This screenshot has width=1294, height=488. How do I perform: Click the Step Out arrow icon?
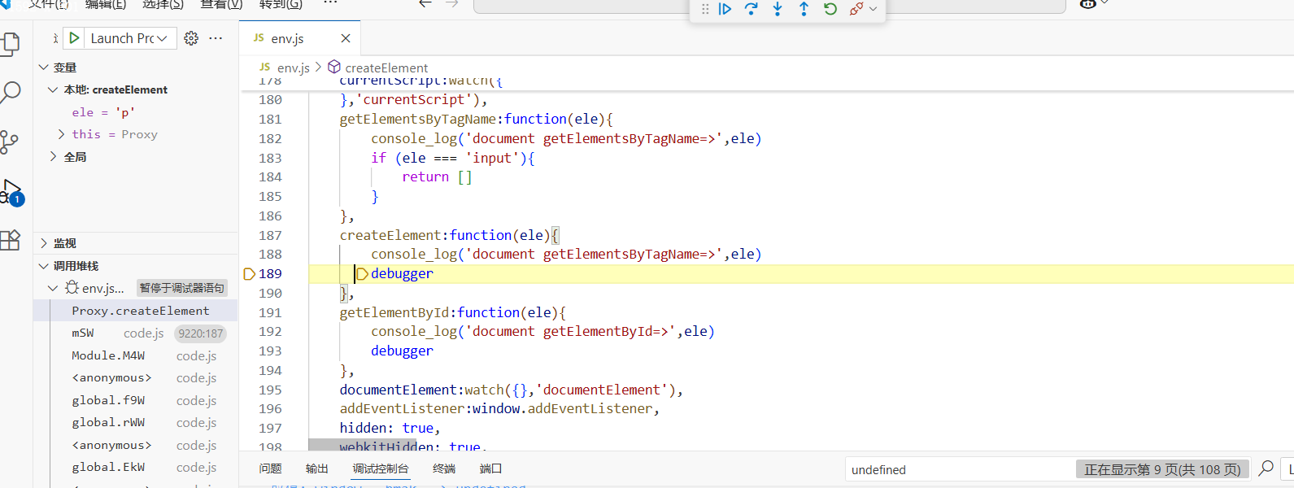(x=804, y=9)
